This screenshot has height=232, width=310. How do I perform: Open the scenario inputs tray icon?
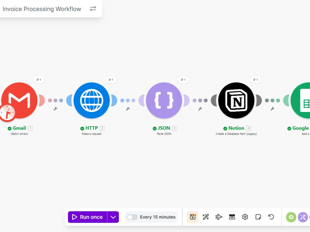click(x=232, y=217)
